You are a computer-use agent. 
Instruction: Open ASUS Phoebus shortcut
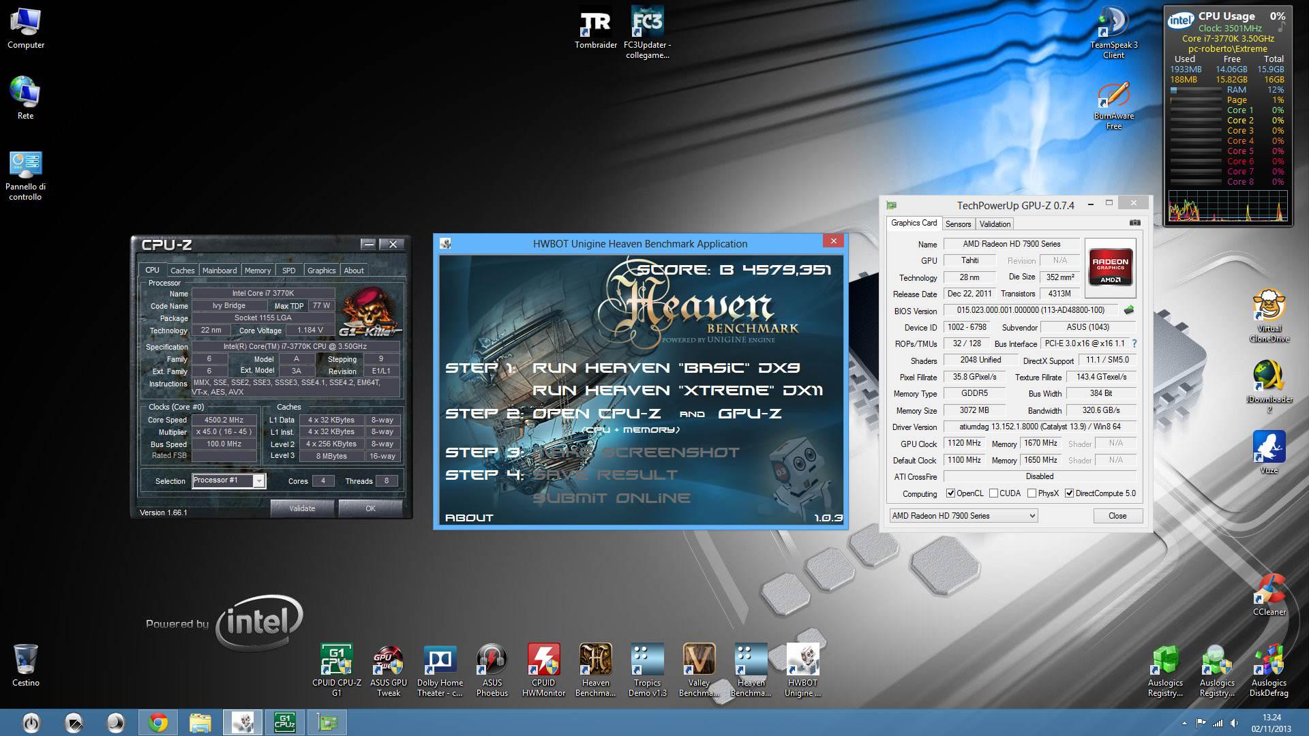[492, 671]
